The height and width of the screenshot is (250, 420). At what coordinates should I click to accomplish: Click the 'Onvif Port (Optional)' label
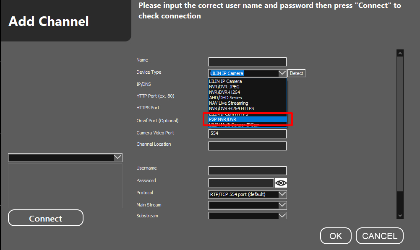pos(157,121)
